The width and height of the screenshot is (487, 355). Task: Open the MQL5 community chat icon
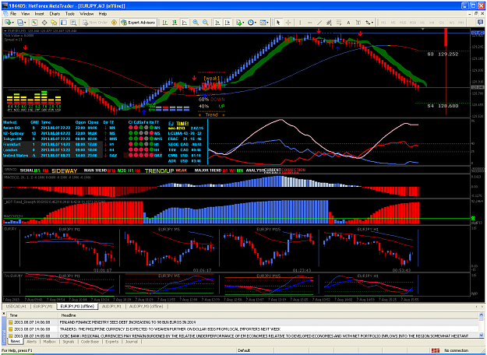tap(480, 23)
